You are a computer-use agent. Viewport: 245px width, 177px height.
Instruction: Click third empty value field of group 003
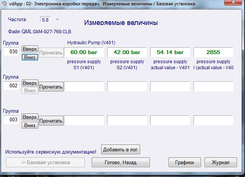pyautogui.click(x=170, y=120)
